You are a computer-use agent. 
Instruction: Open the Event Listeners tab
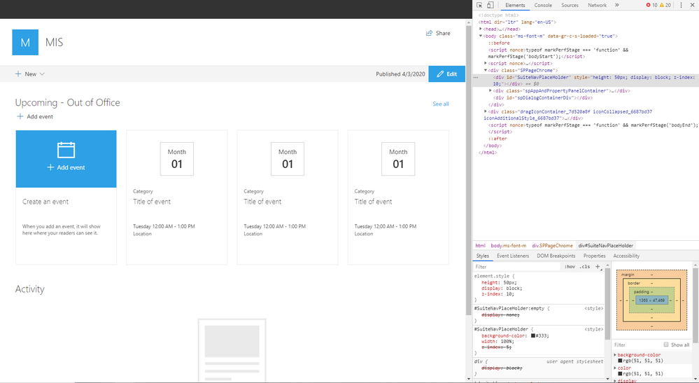(x=513, y=256)
